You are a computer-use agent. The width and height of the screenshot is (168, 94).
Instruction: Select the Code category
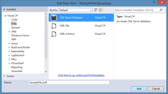[x=14, y=20]
